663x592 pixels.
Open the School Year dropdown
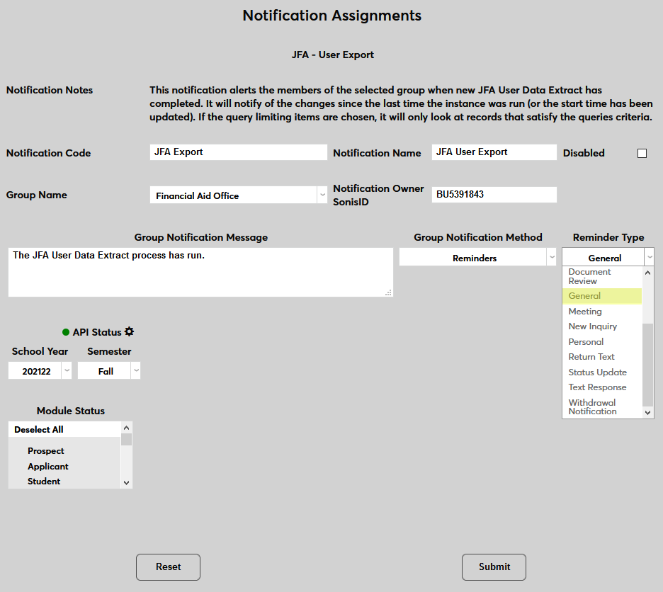40,371
